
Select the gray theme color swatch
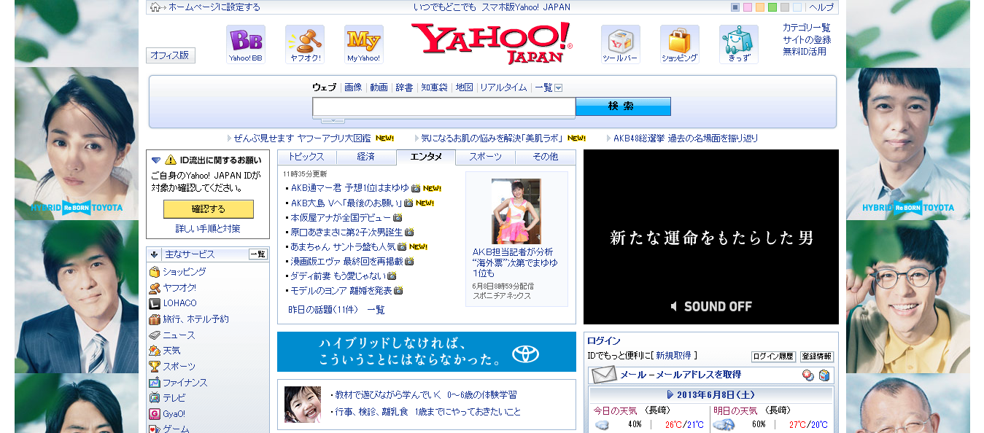(785, 7)
